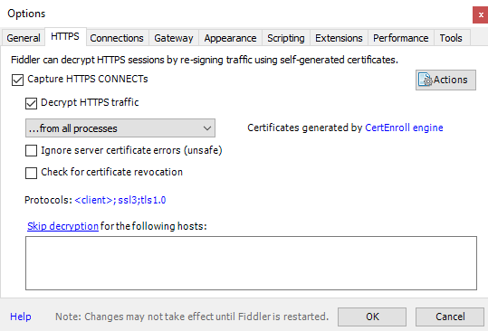Open the Scripting tab
The width and height of the screenshot is (488, 331).
point(286,38)
